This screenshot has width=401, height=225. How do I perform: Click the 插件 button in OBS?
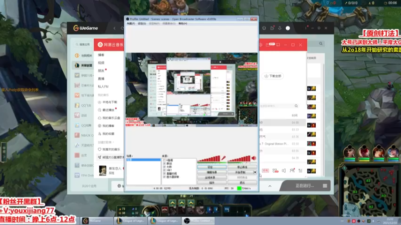pyautogui.click(x=212, y=182)
